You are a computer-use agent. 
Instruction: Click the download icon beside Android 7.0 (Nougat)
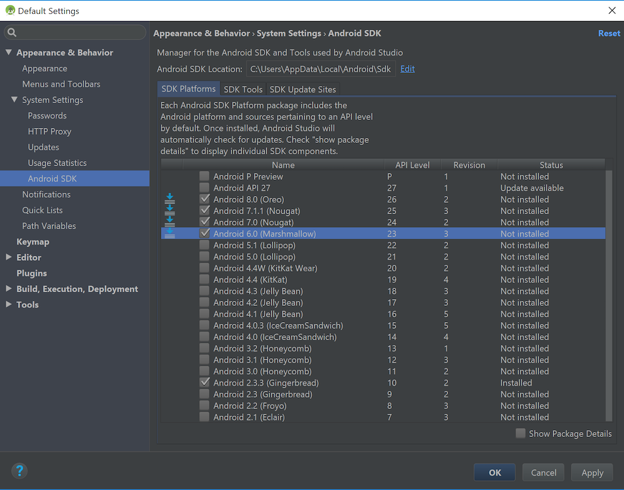169,223
